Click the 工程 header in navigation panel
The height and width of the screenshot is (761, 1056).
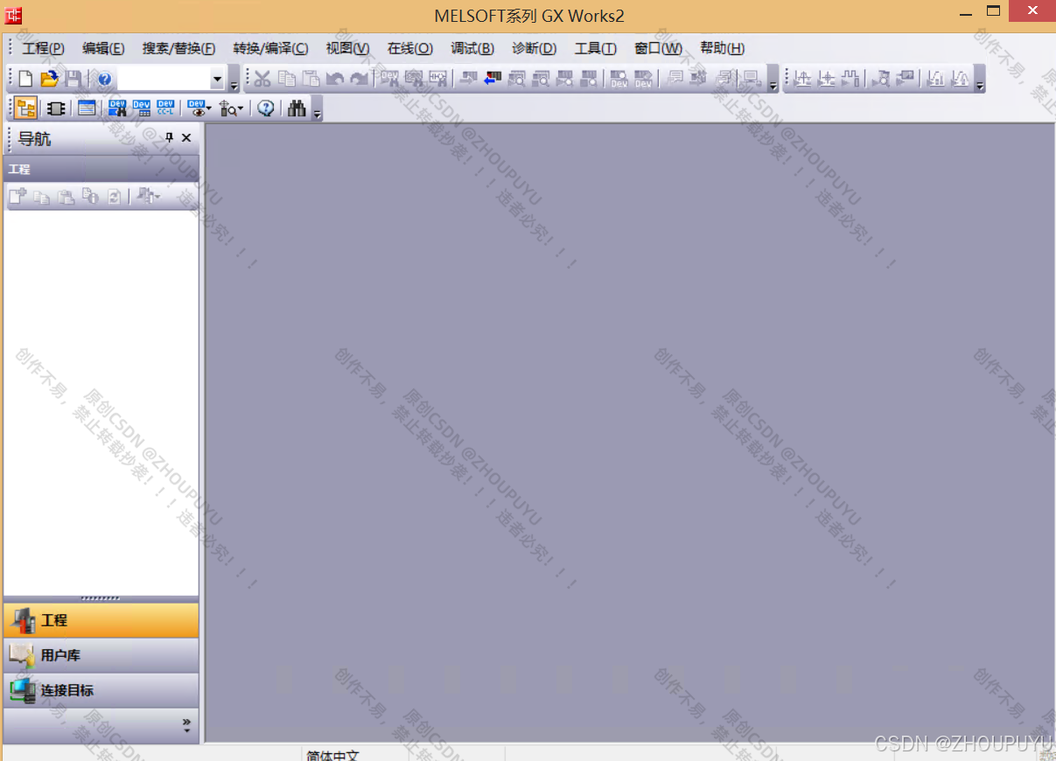101,169
